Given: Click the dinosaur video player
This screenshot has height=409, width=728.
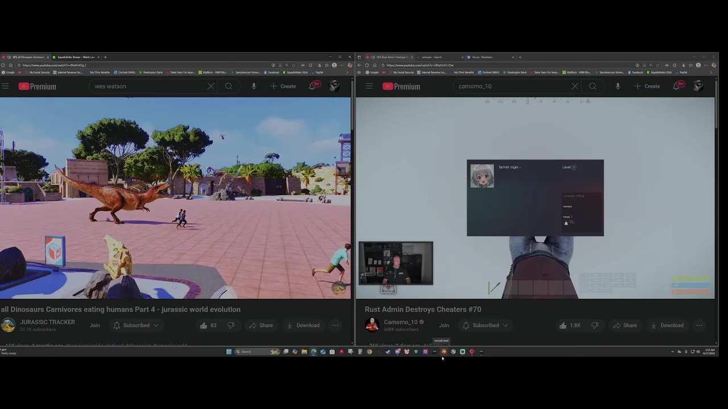Looking at the screenshot, I should click(175, 198).
